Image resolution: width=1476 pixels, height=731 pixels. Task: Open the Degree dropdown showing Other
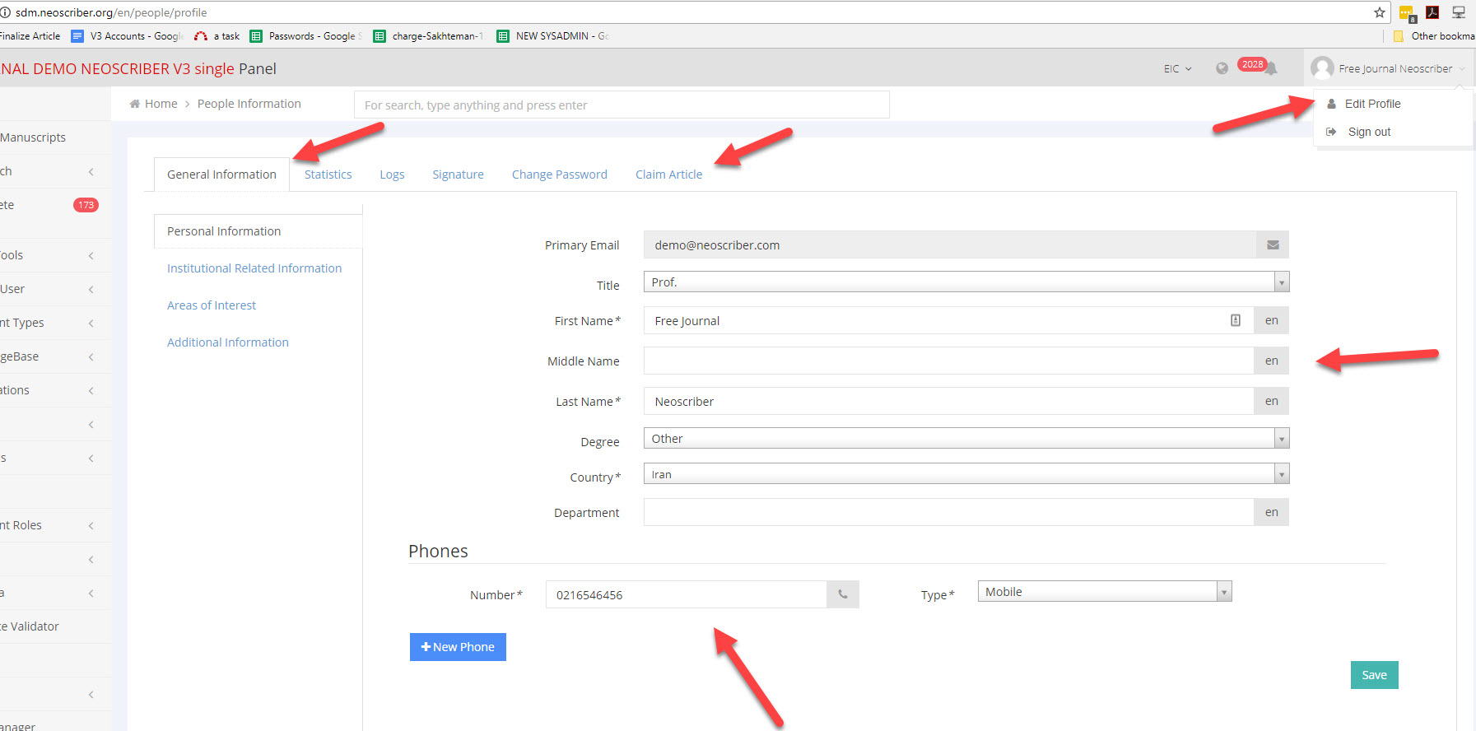point(966,438)
